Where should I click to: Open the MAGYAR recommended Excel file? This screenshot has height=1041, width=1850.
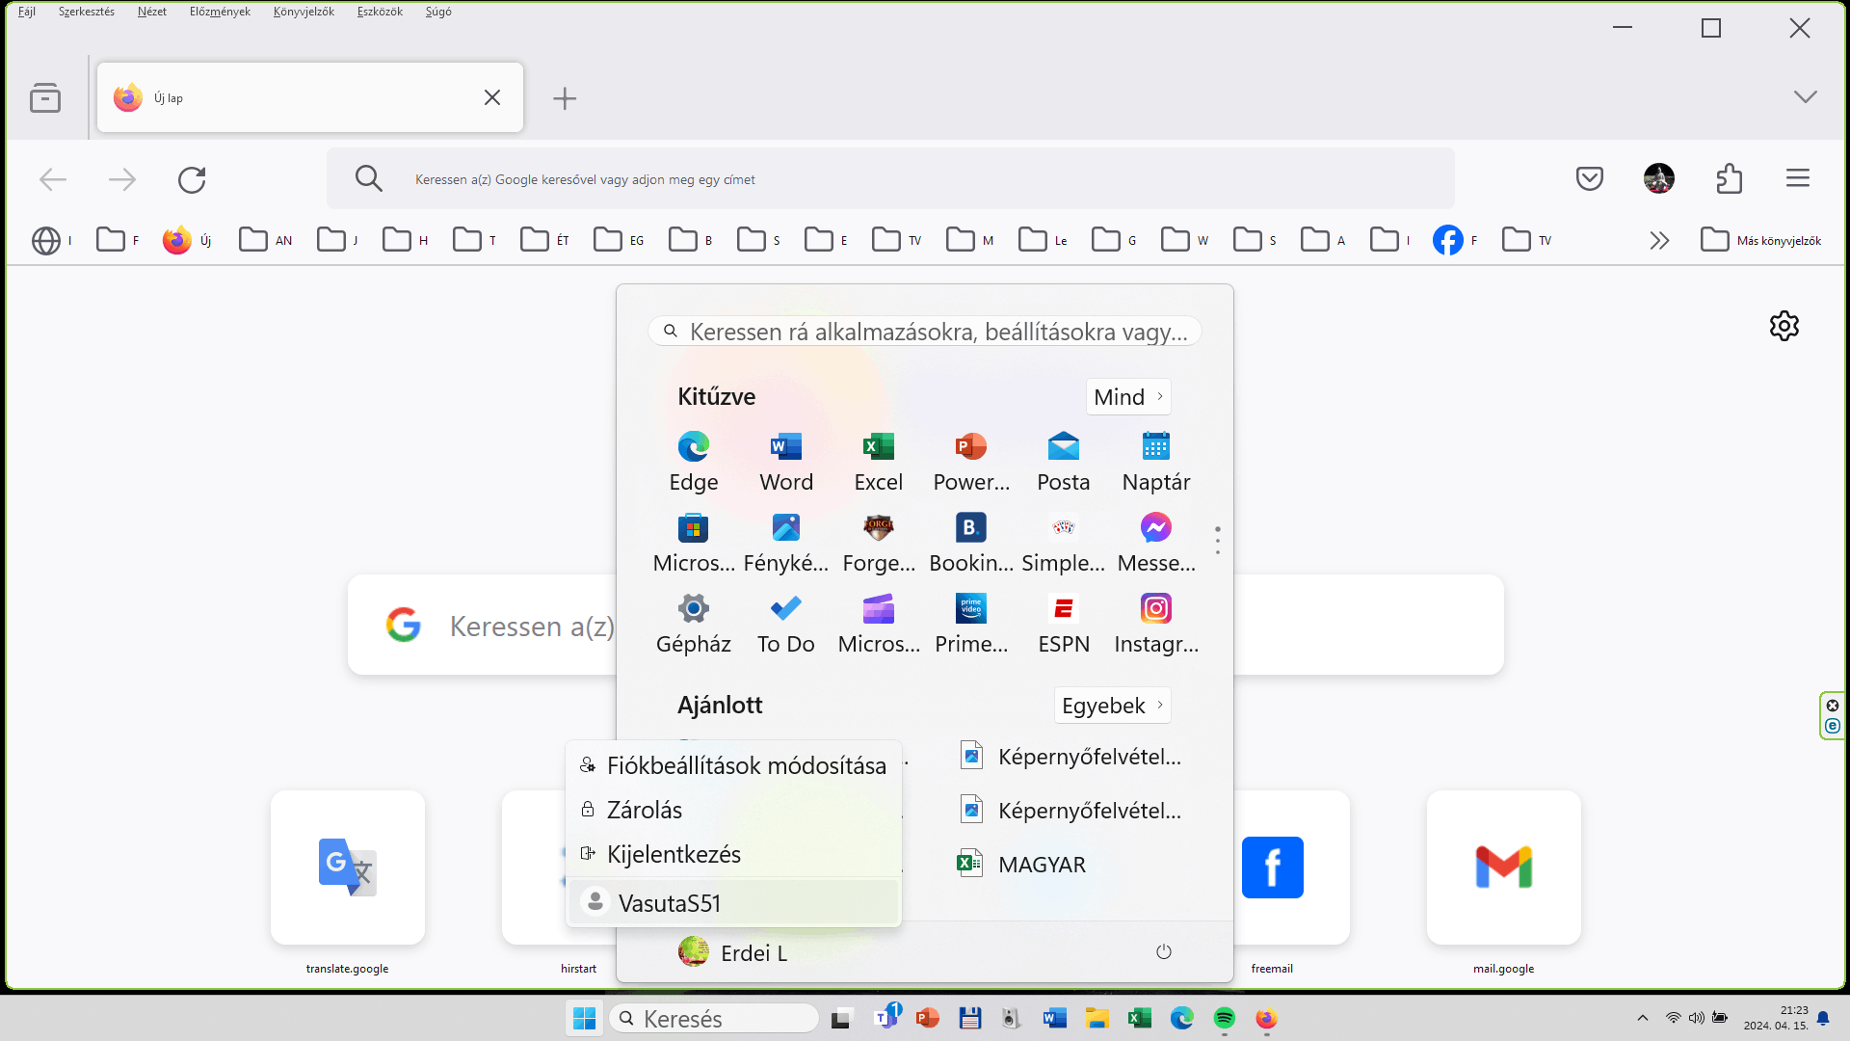coord(1041,865)
